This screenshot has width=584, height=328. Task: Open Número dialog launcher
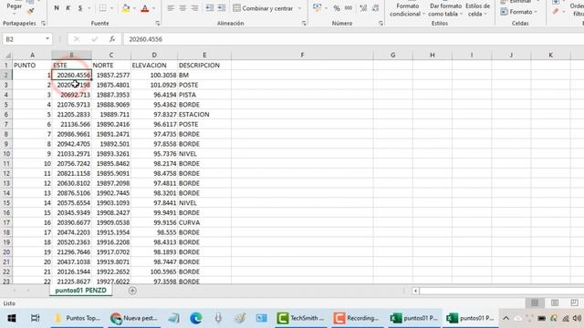pyautogui.click(x=381, y=23)
